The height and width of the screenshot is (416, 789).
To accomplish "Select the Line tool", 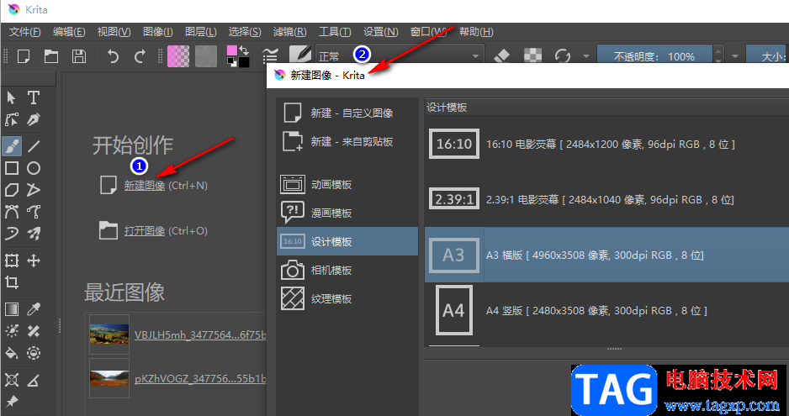I will click(x=34, y=146).
